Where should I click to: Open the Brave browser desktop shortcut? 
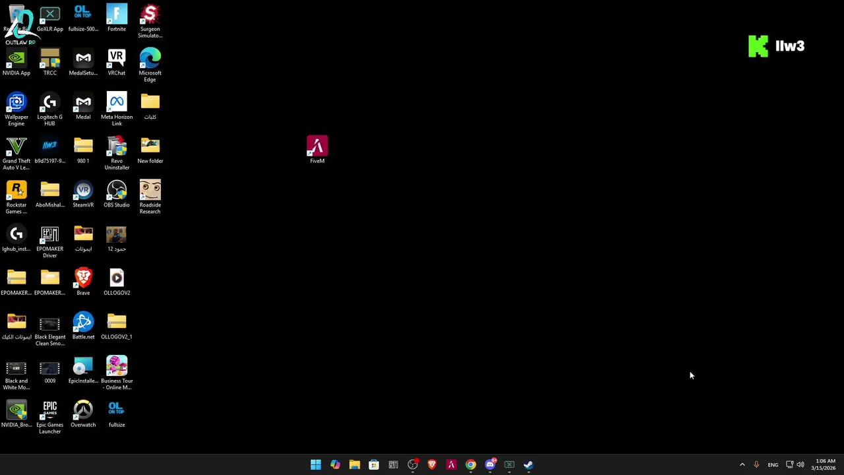83,282
